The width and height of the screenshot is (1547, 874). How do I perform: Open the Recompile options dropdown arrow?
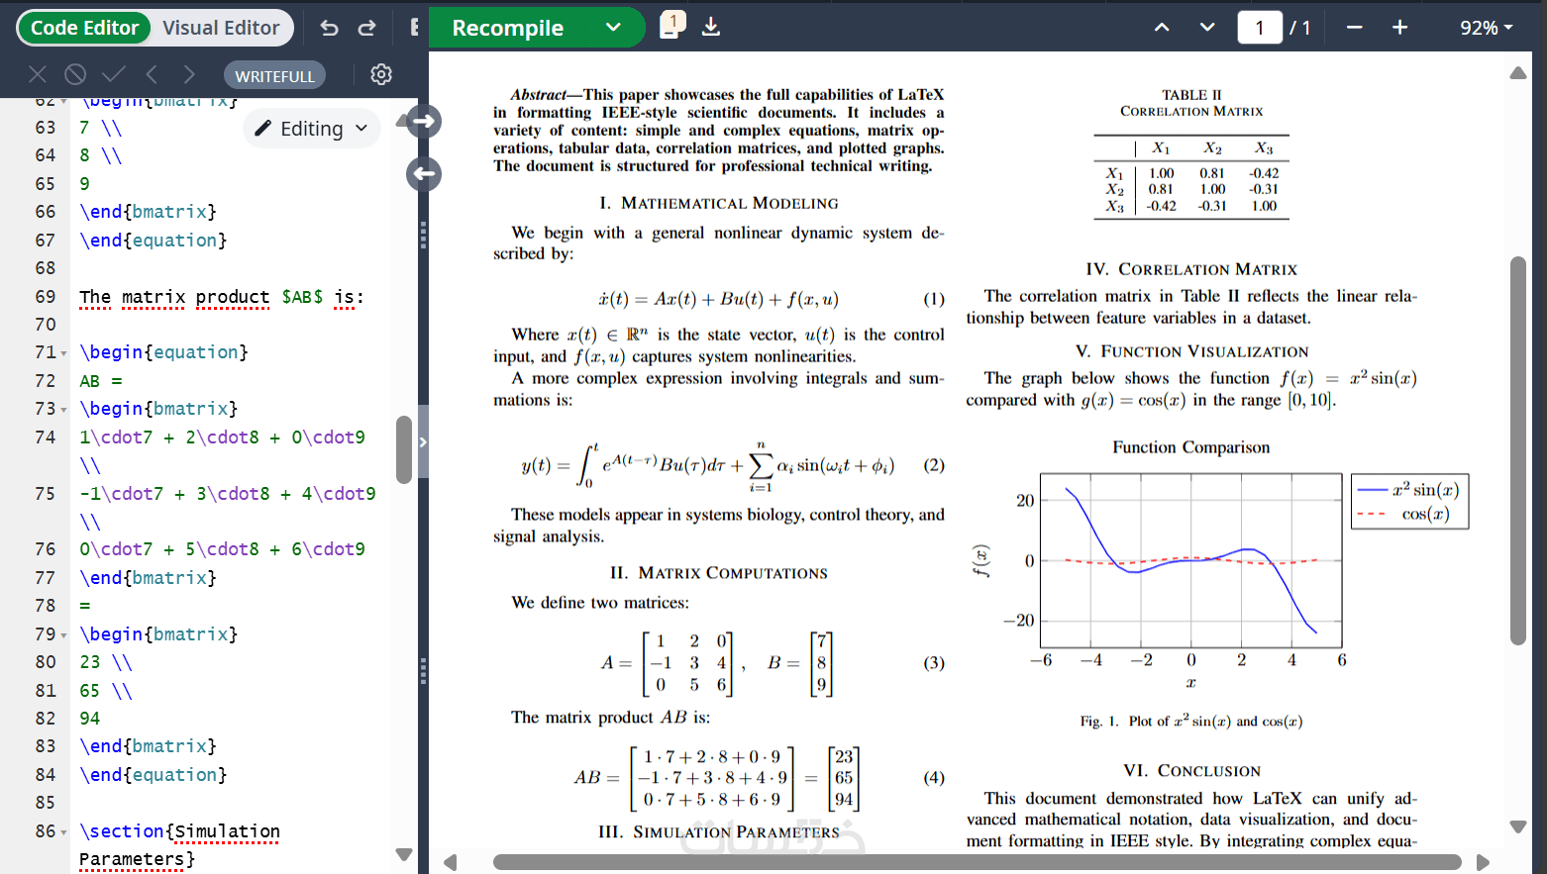click(x=613, y=28)
